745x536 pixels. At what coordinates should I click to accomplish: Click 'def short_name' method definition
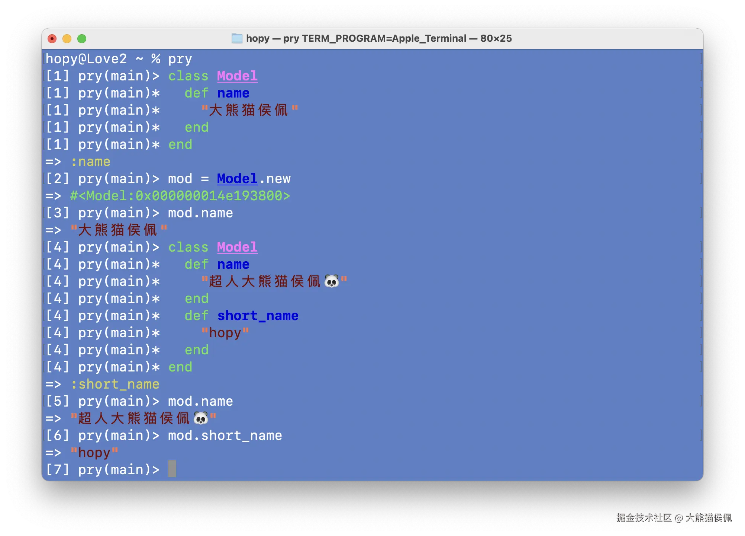click(242, 316)
